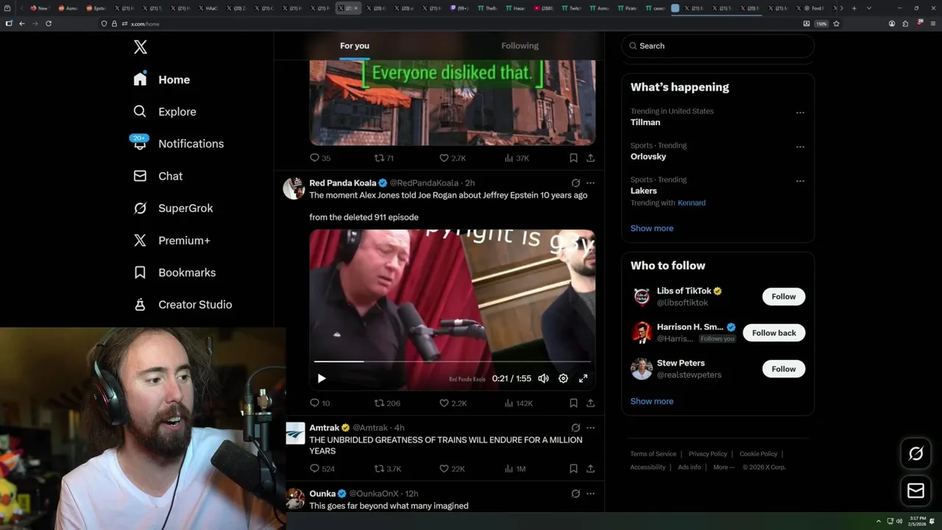Seek on the video progress bar
Screen dimensions: 942x530
[453, 361]
